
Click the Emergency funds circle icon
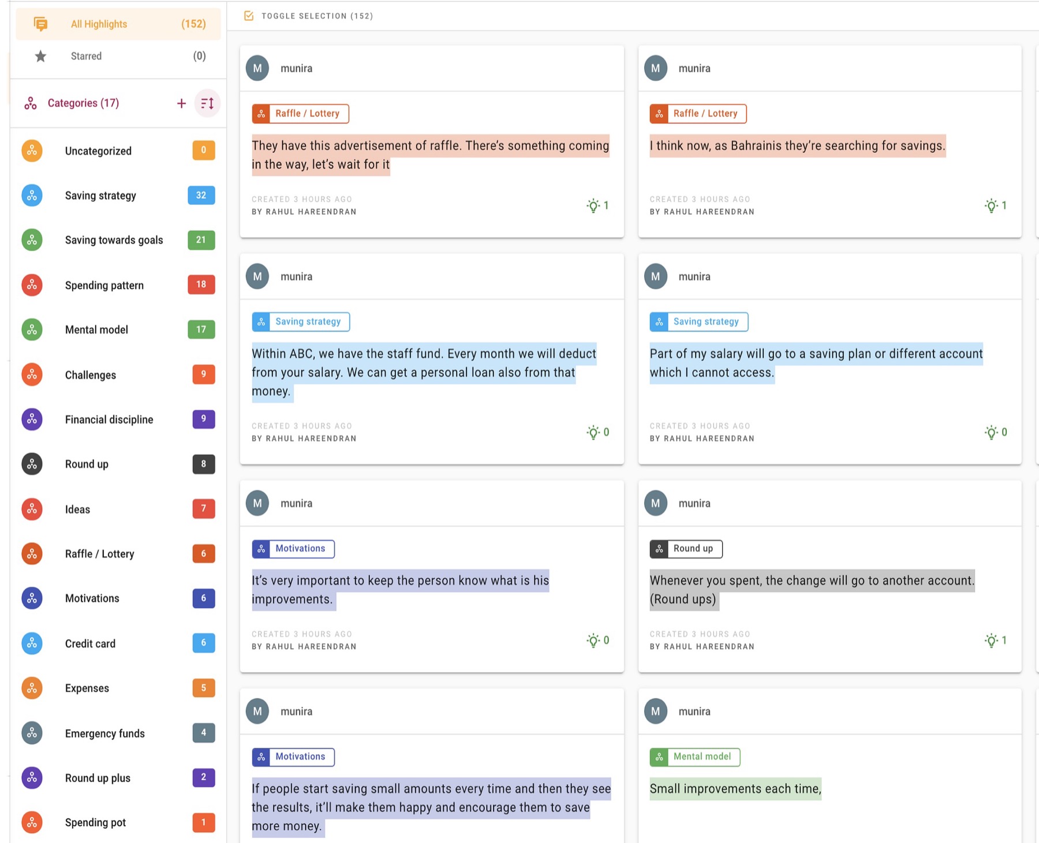pyautogui.click(x=32, y=733)
